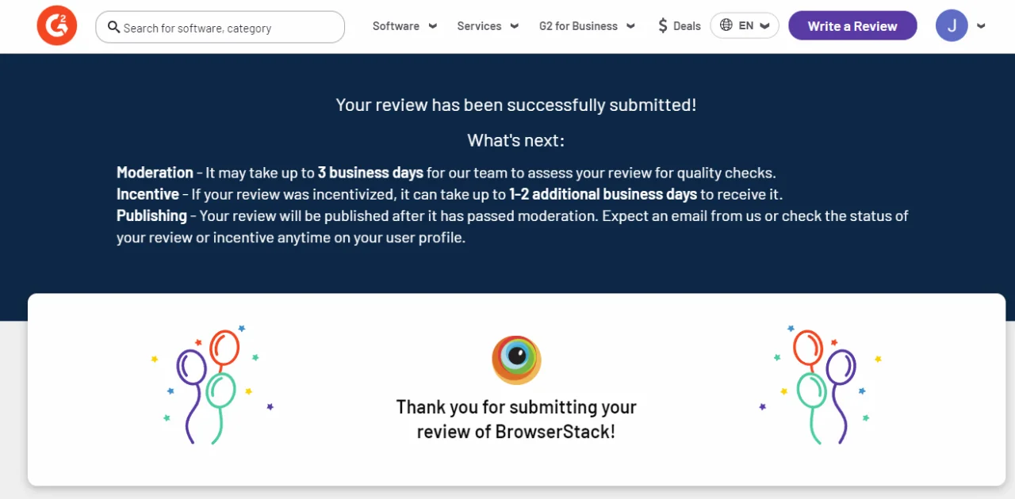Click the 'Incentive' bold label
Image resolution: width=1015 pixels, height=499 pixels.
147,194
